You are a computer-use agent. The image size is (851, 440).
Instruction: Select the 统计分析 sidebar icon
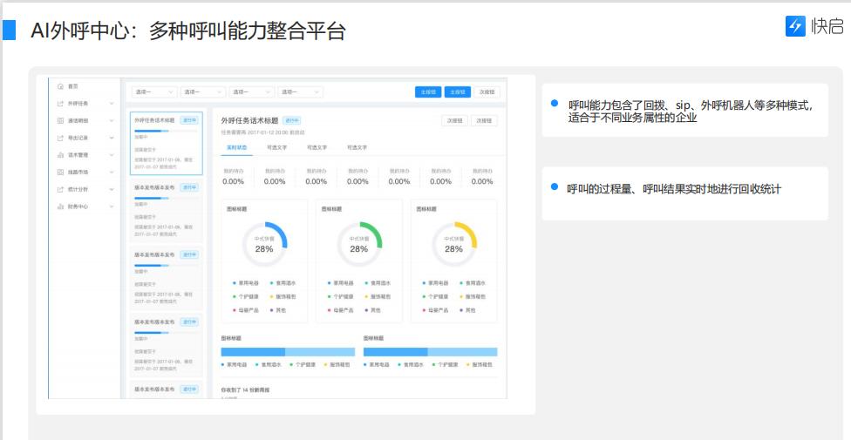click(x=60, y=189)
